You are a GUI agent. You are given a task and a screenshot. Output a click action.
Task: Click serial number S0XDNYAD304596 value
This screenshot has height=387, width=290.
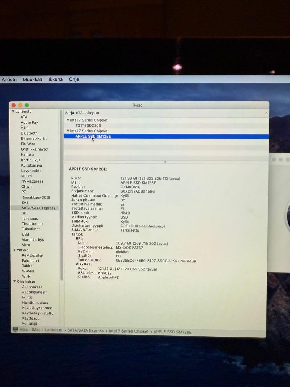click(x=137, y=191)
